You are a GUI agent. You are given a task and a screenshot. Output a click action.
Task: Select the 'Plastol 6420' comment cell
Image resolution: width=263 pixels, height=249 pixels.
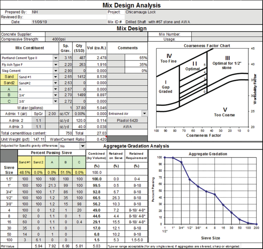[x=127, y=120]
